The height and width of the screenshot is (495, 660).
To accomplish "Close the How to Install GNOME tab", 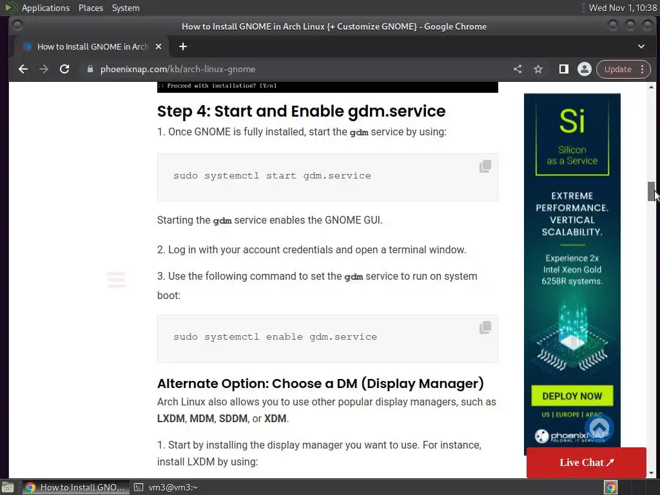I will [x=159, y=46].
